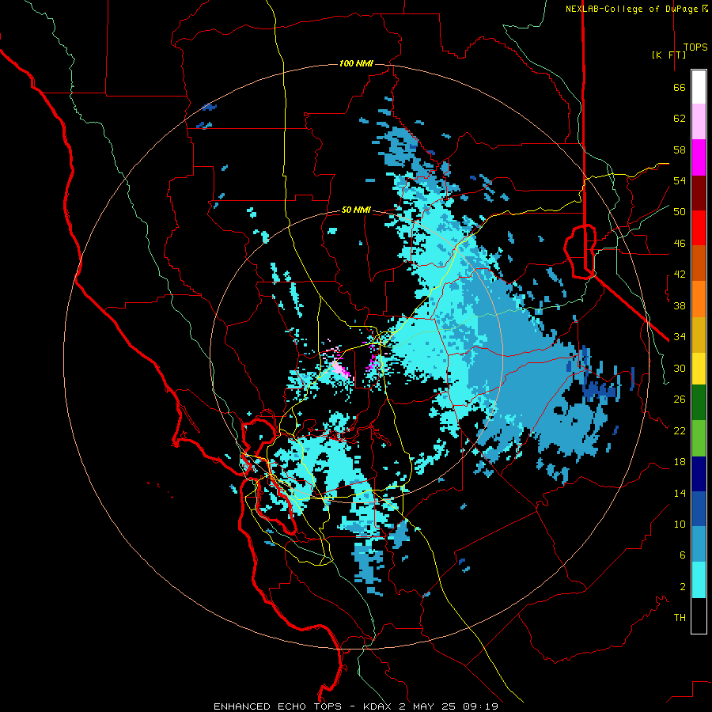Click the legend value '34'
The image size is (712, 712).
[680, 337]
